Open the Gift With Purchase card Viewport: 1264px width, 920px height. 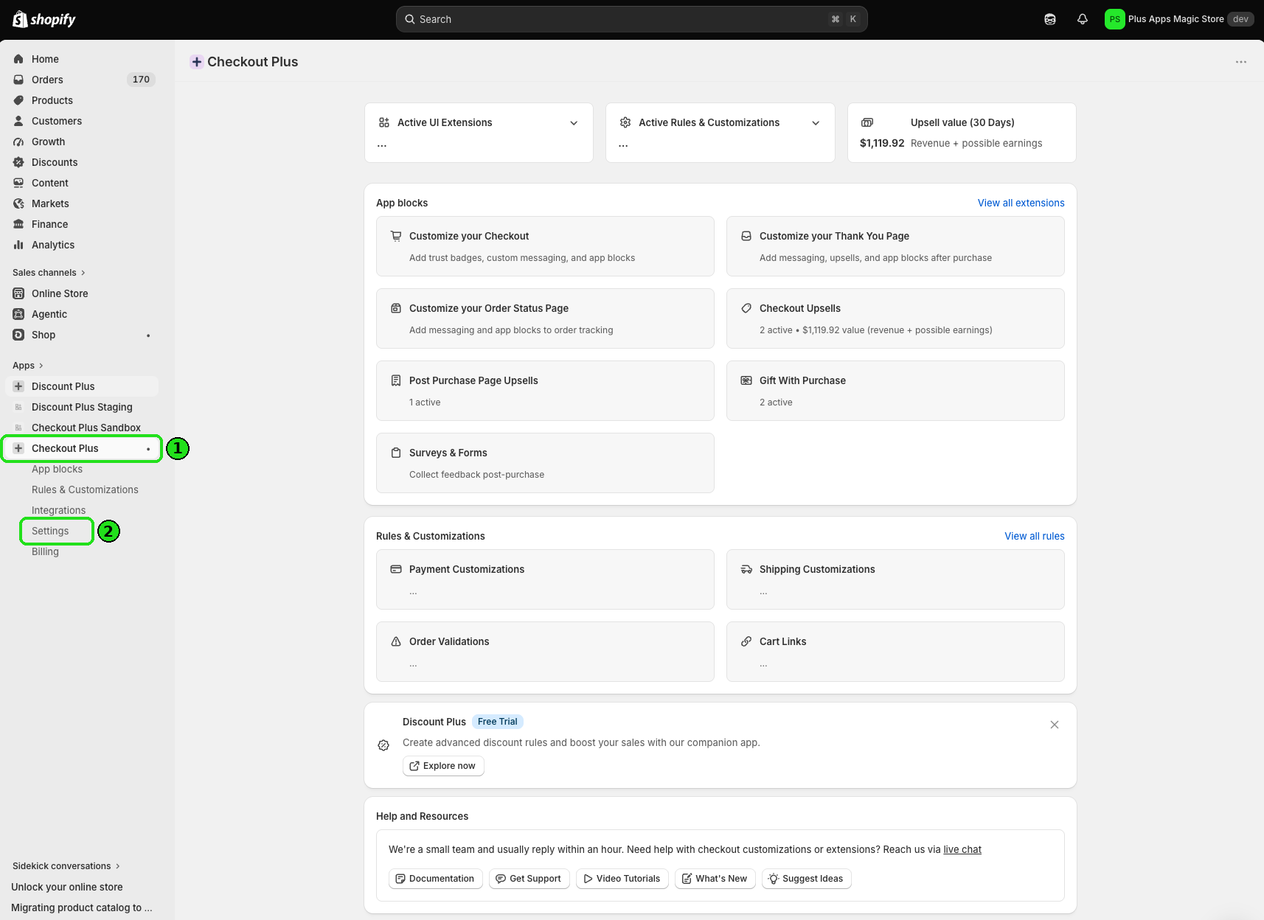pyautogui.click(x=895, y=391)
